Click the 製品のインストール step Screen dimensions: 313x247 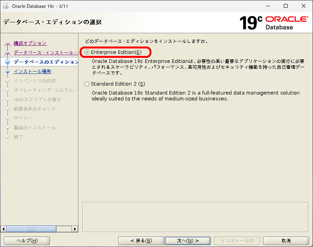[34, 128]
